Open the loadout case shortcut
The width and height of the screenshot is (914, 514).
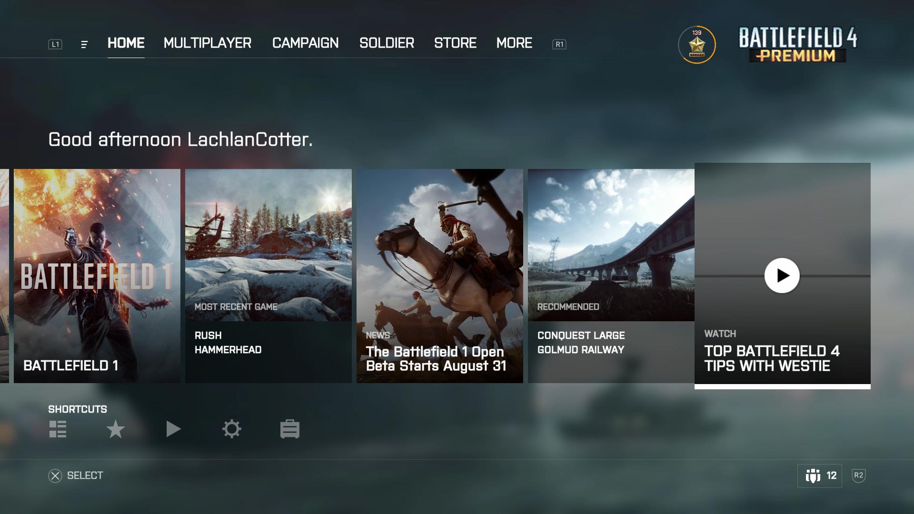coord(290,429)
